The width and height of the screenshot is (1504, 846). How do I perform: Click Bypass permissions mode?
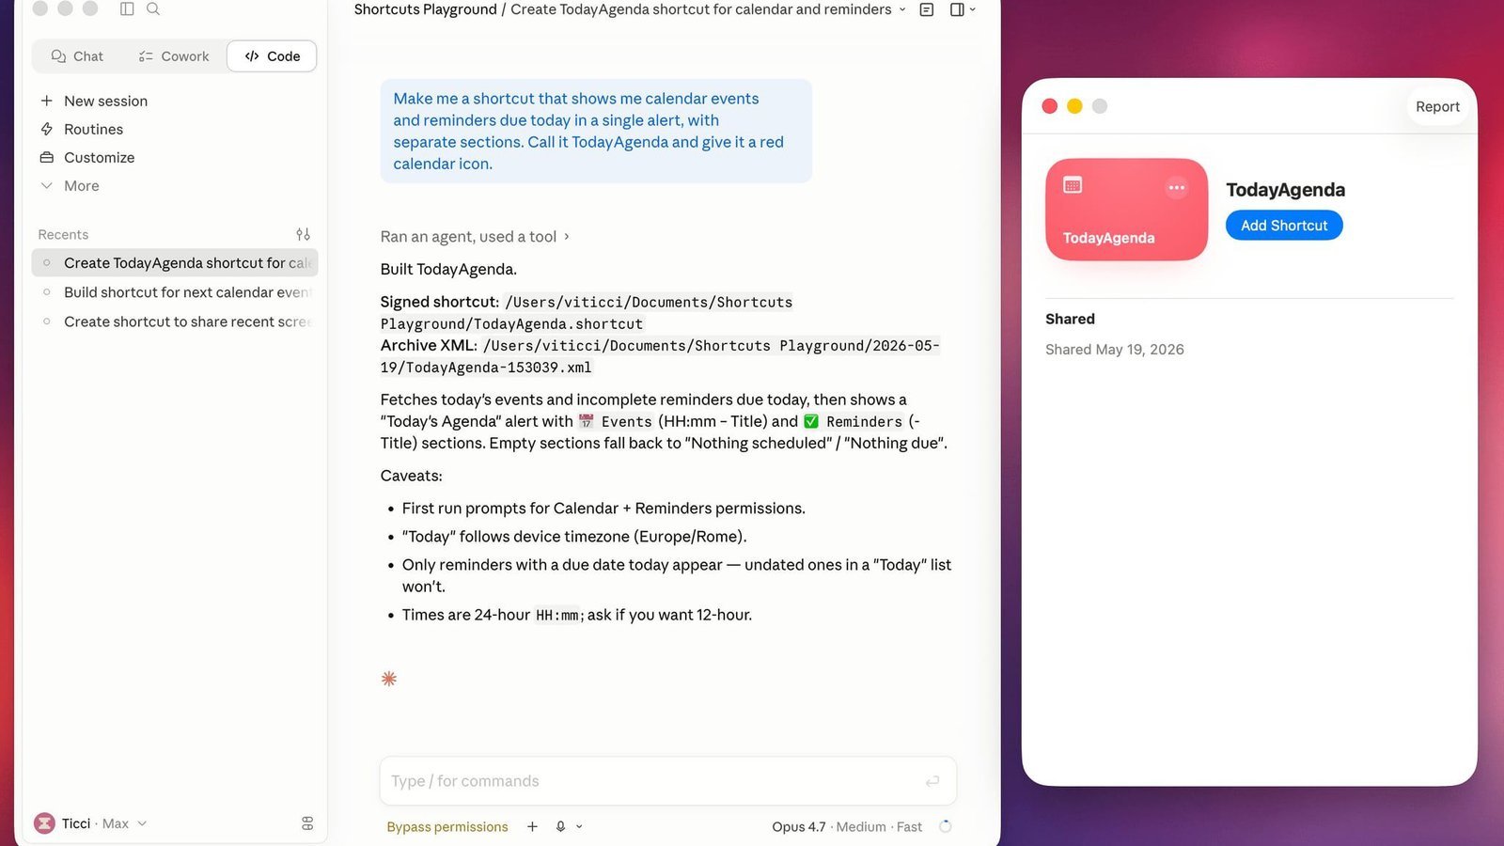coord(447,827)
